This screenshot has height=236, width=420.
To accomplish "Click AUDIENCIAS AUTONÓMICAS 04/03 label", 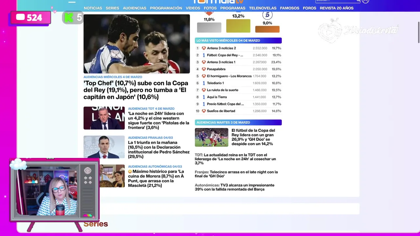I will tap(155, 167).
